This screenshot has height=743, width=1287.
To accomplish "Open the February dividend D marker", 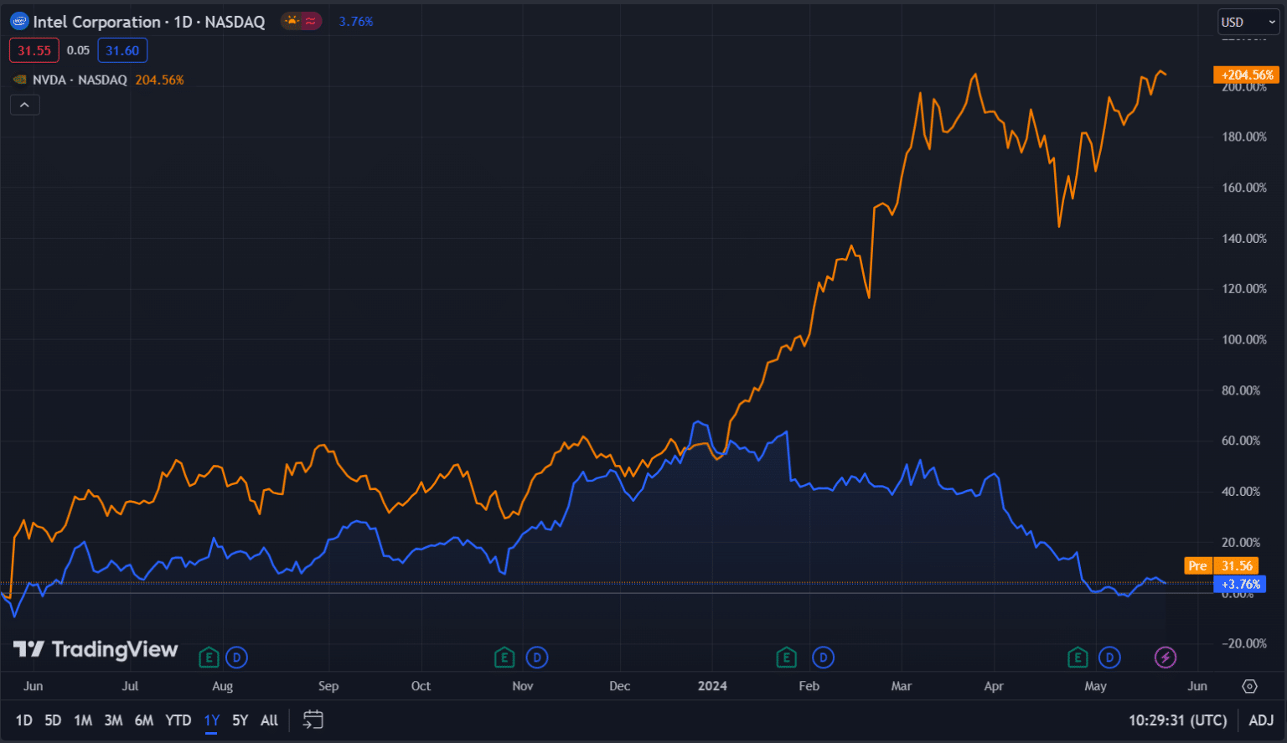I will click(x=824, y=658).
